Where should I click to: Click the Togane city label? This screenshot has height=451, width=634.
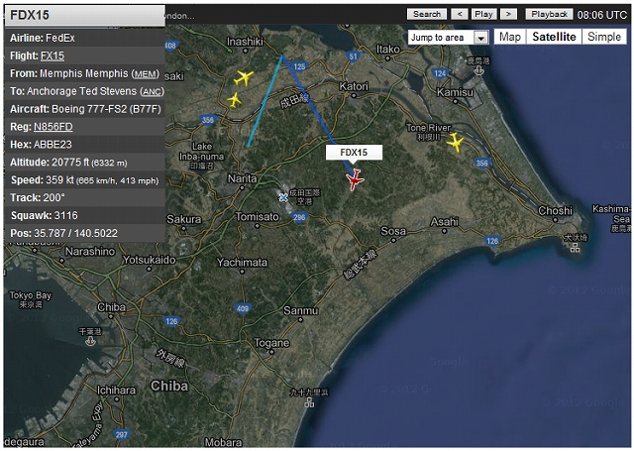pos(271,343)
